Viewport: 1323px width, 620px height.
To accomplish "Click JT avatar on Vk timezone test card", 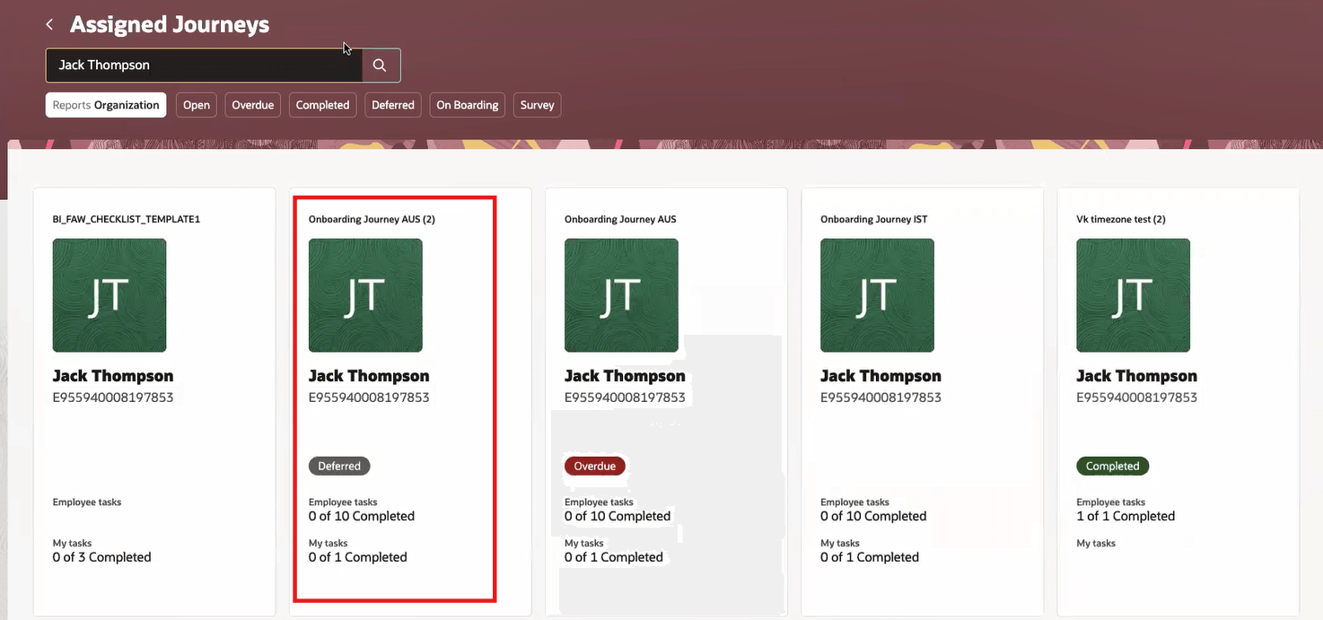I will click(1133, 295).
